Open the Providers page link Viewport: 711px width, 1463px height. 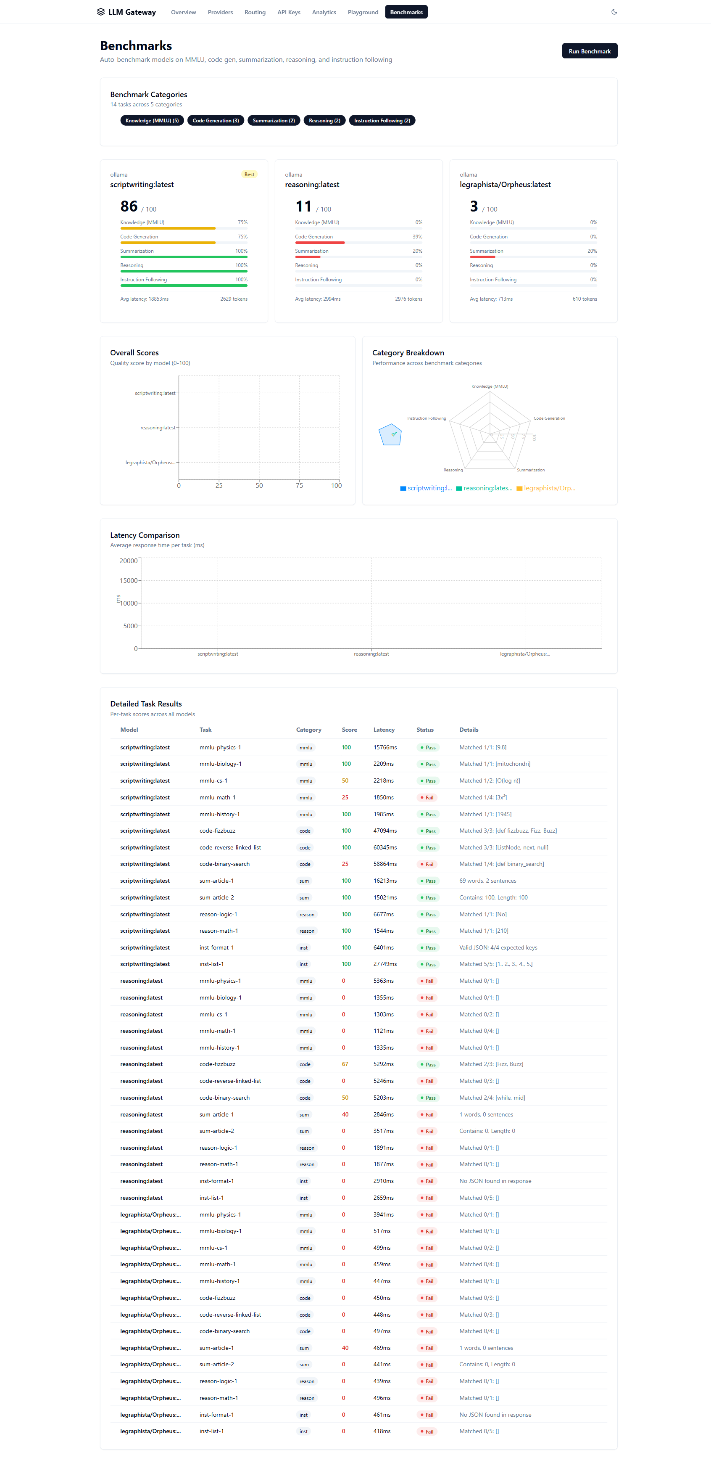[x=220, y=12]
